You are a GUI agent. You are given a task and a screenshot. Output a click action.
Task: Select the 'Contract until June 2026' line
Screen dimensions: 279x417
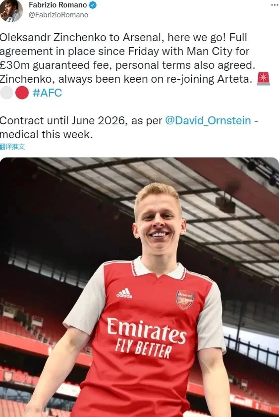(x=62, y=120)
